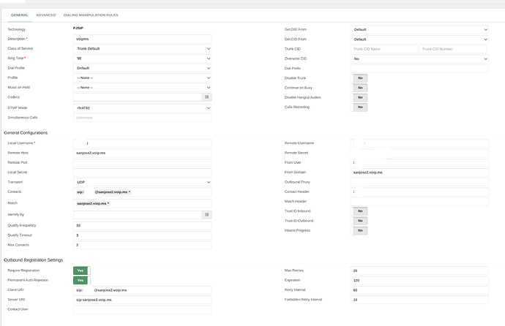This screenshot has width=505, height=326.
Task: Enable Calls Recording toggle
Action: 361,107
